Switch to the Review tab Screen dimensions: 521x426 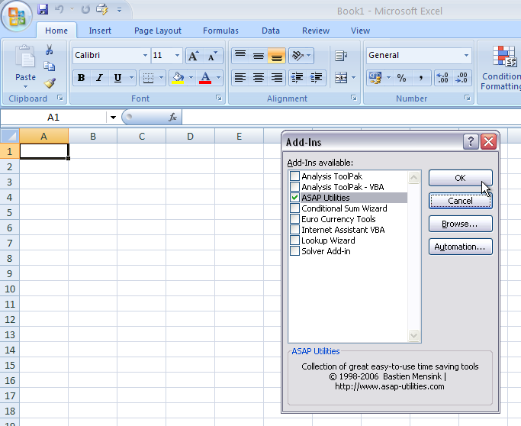click(x=316, y=31)
